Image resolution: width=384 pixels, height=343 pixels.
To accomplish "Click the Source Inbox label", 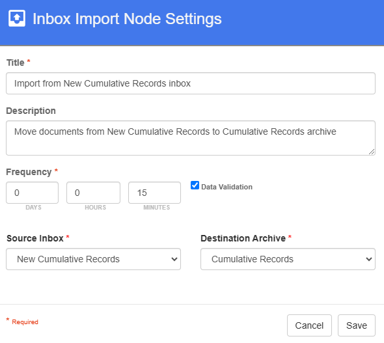I will [35, 238].
